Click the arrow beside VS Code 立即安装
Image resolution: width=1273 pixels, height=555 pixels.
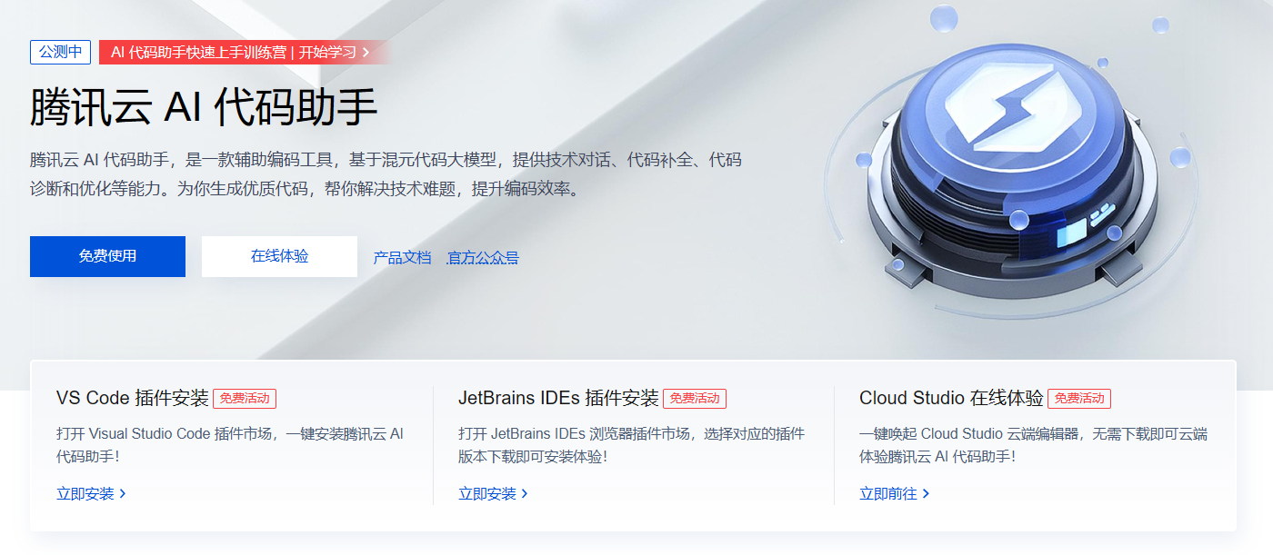123,493
